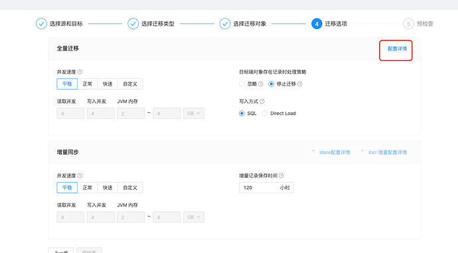Click help icon next to 增量记录保存时间
This screenshot has height=253, width=458.
(x=281, y=175)
